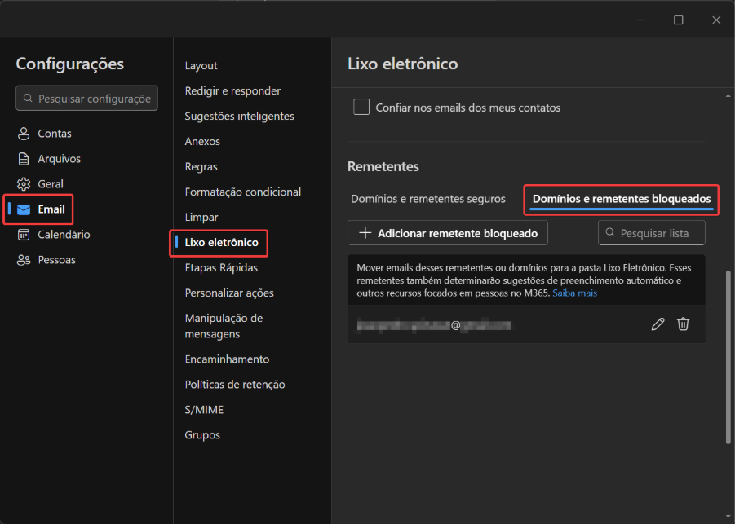Enable Confiar nos emails dos meus contatos
735x524 pixels.
361,108
